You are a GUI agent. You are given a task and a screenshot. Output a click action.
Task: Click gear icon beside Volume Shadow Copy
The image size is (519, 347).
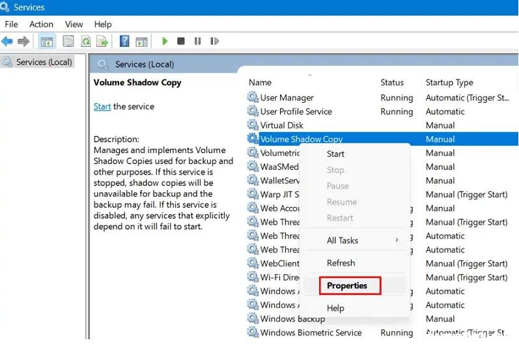(253, 139)
